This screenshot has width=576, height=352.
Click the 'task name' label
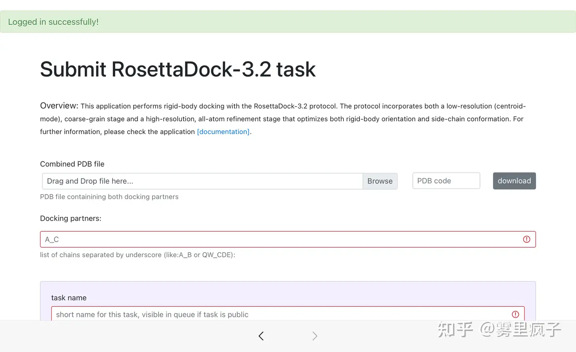pos(69,298)
